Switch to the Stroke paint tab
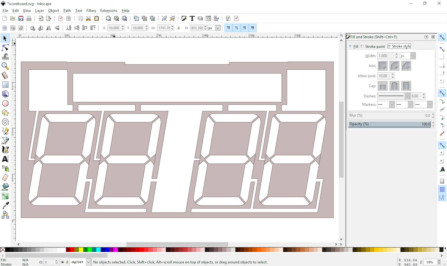The width and height of the screenshot is (447, 266). (x=373, y=46)
